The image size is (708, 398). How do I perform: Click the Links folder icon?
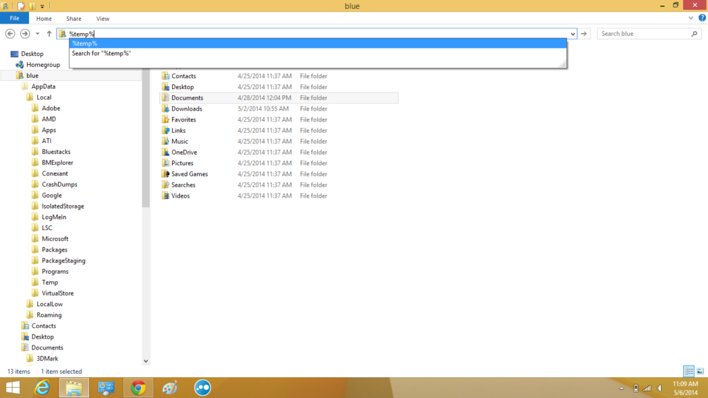(x=166, y=131)
